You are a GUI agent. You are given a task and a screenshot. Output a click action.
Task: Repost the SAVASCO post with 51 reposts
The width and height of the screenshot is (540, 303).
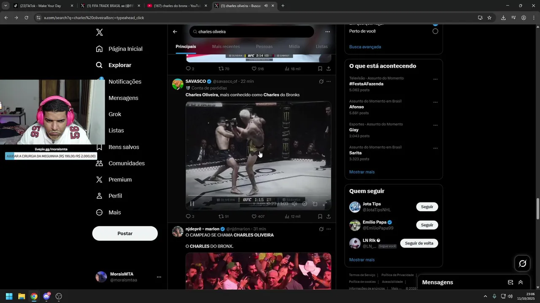tap(224, 216)
